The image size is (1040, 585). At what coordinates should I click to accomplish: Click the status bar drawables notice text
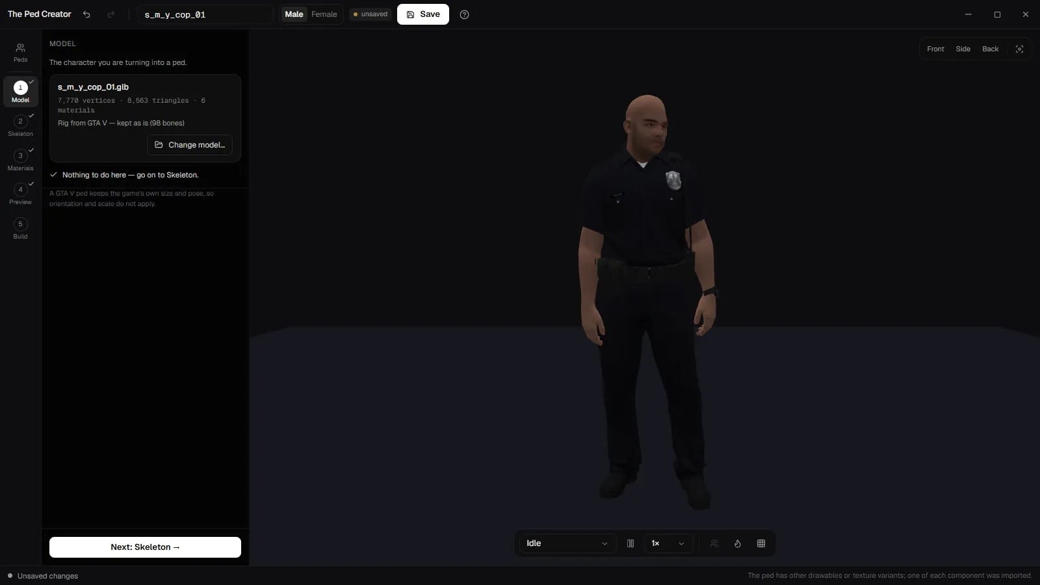coord(889,576)
